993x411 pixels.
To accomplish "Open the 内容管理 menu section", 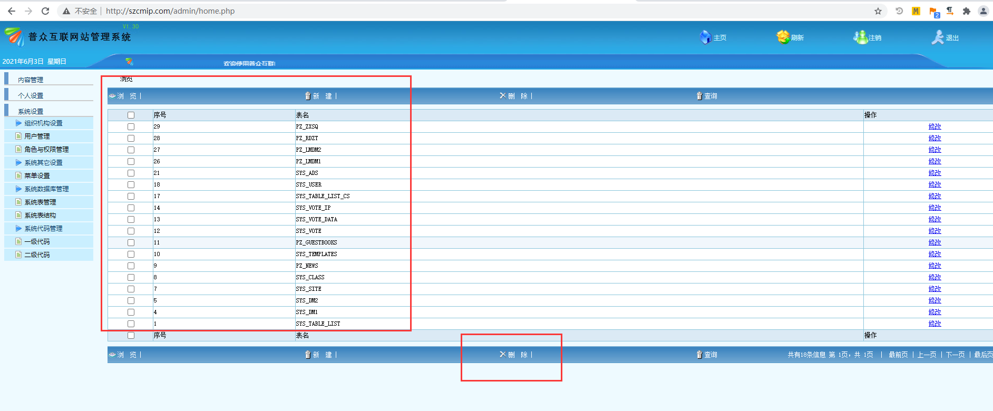I will pyautogui.click(x=31, y=80).
